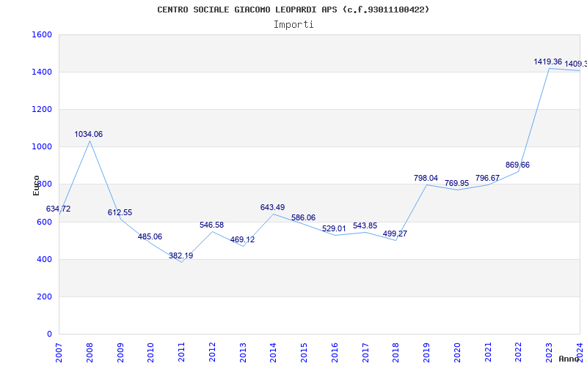Click the Importi subtitle
The image size is (587, 366).
click(293, 25)
